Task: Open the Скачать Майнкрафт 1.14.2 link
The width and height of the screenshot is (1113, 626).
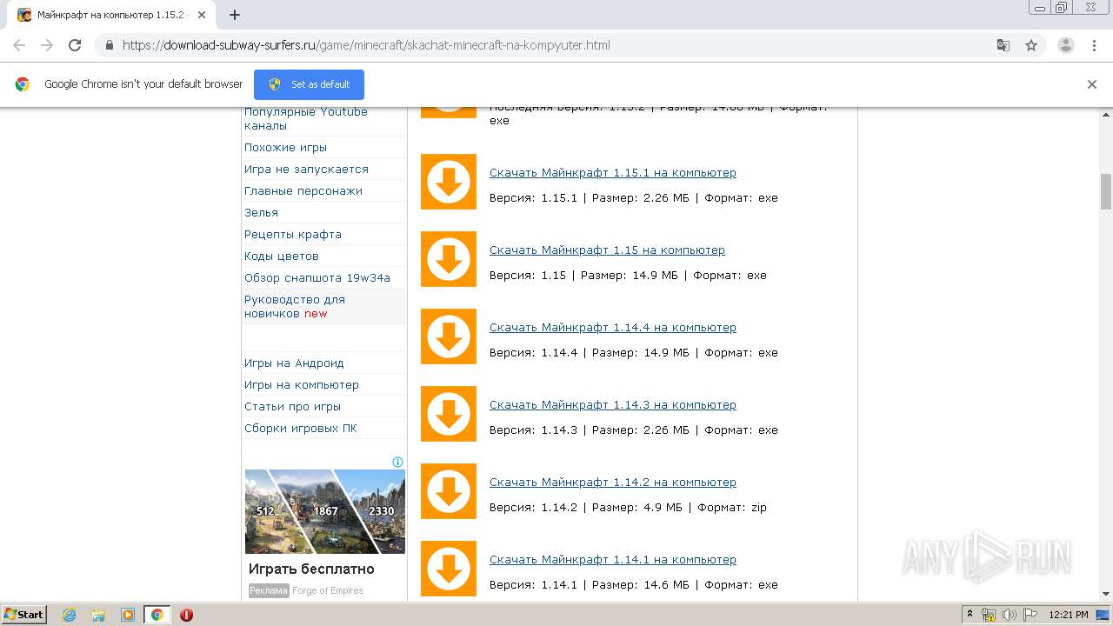Action: [613, 482]
